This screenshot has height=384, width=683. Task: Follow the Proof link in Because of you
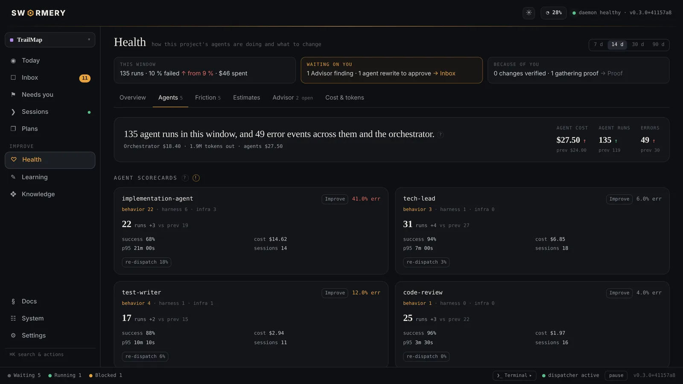tap(612, 73)
